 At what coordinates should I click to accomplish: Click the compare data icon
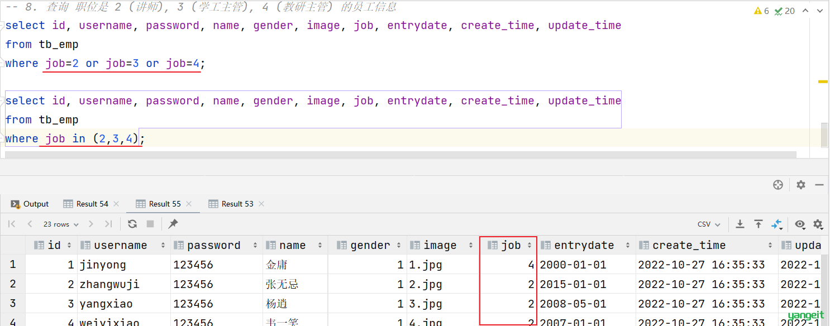pos(777,224)
